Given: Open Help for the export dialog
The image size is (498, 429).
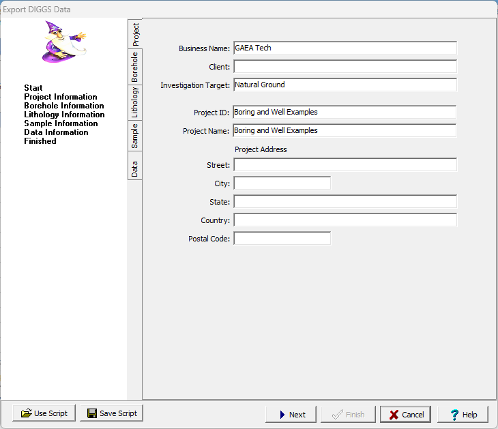Looking at the screenshot, I should click(x=463, y=414).
